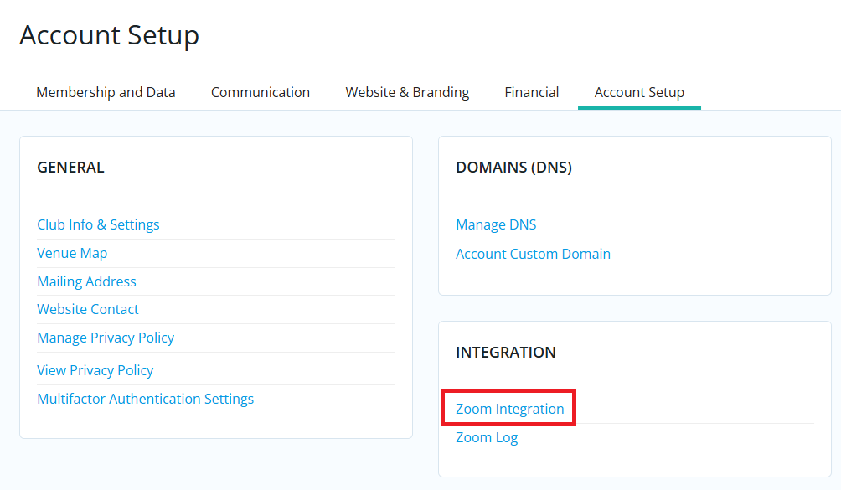The height and width of the screenshot is (490, 841).
Task: Click View Privacy Policy link
Action: tap(95, 370)
